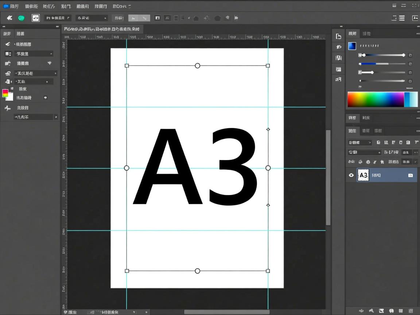
Task: Toggle the small square box beside top color slider
Action: pyautogui.click(x=410, y=55)
